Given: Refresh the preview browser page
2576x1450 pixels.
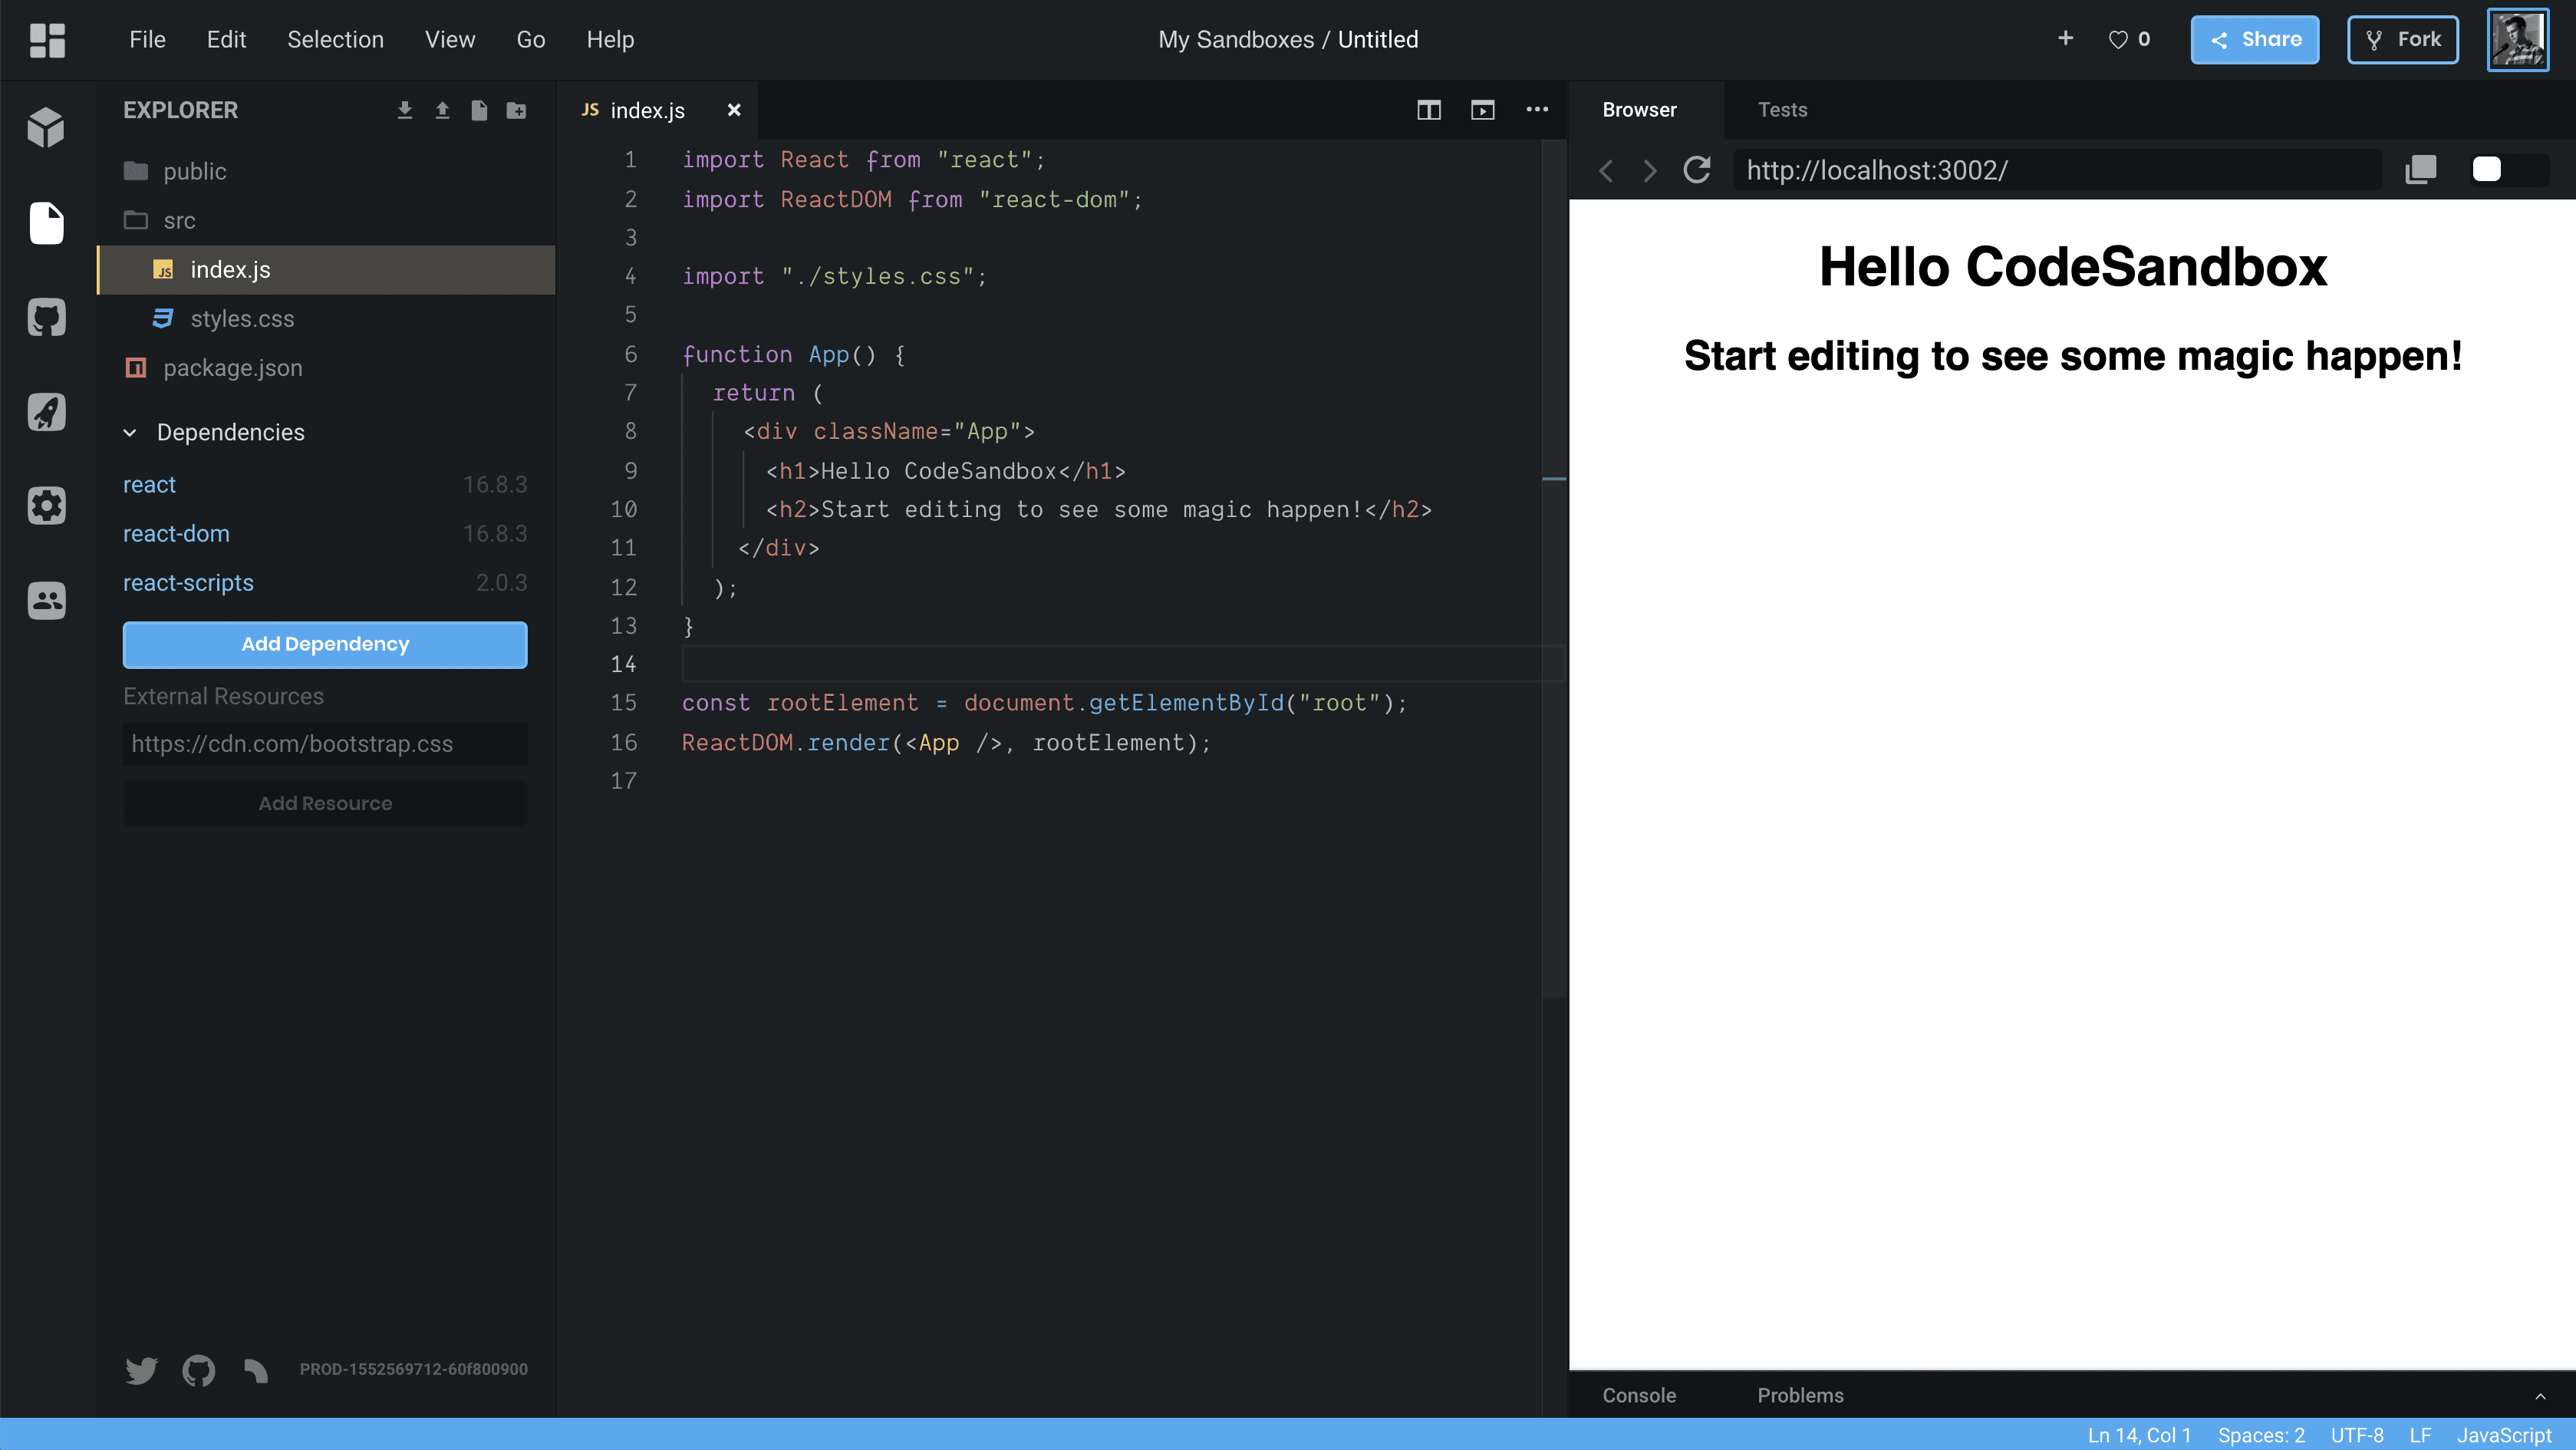Looking at the screenshot, I should (1697, 170).
